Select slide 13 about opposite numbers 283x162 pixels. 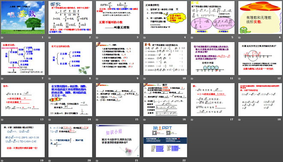coord(23,100)
